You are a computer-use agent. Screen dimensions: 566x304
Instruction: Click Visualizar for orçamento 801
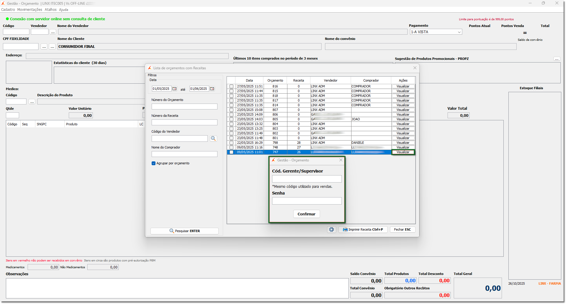click(x=403, y=138)
